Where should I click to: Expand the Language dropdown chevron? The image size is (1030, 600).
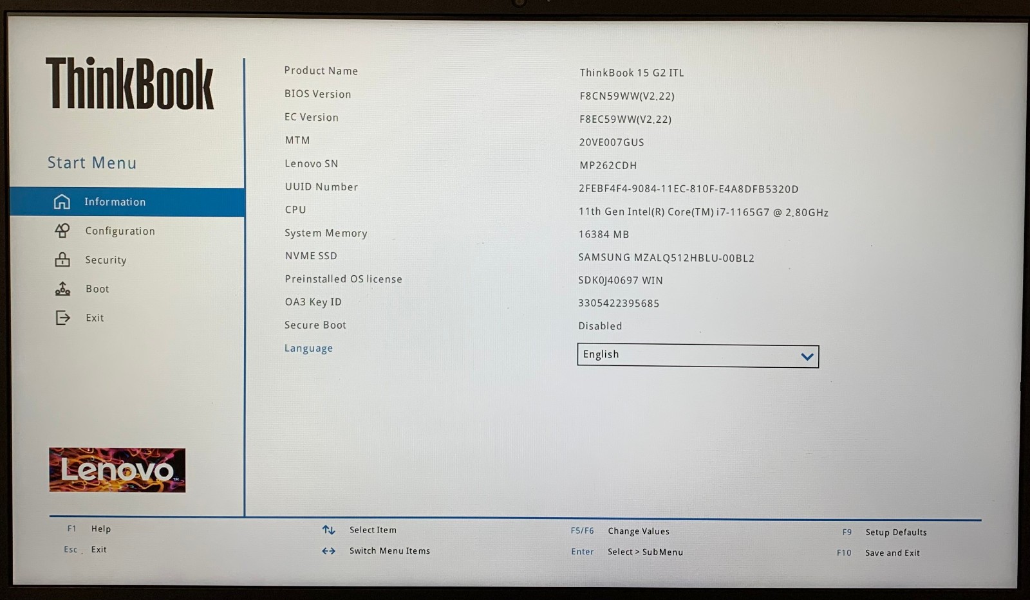click(807, 357)
